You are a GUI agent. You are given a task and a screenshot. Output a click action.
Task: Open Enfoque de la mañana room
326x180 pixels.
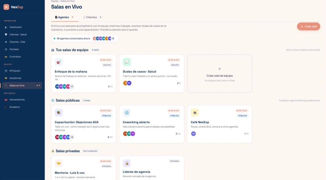click(83, 74)
